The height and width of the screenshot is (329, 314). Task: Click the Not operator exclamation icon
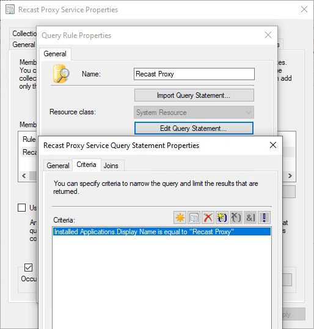click(x=264, y=217)
